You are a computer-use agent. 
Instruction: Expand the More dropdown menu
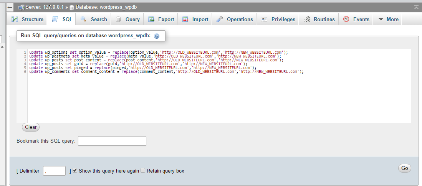(x=388, y=19)
